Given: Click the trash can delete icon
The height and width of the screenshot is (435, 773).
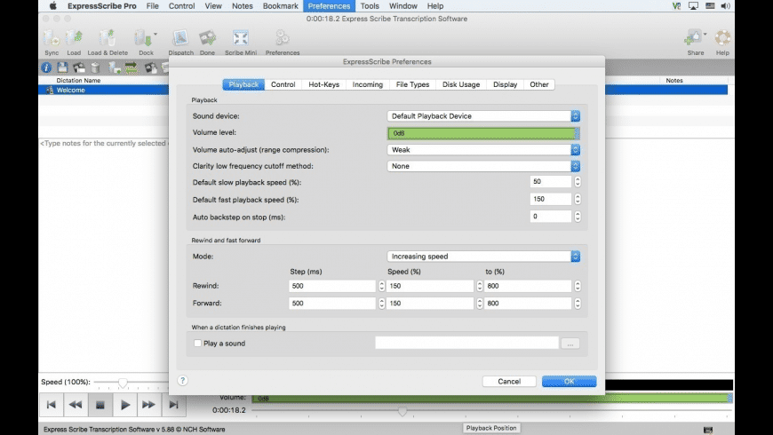Looking at the screenshot, I should (x=96, y=67).
